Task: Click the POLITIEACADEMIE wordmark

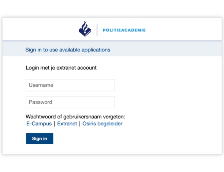Action: click(x=124, y=30)
